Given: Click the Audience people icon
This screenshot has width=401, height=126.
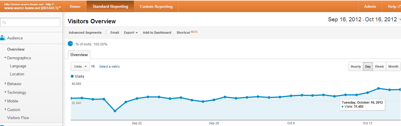Looking at the screenshot, I should pyautogui.click(x=3, y=38).
